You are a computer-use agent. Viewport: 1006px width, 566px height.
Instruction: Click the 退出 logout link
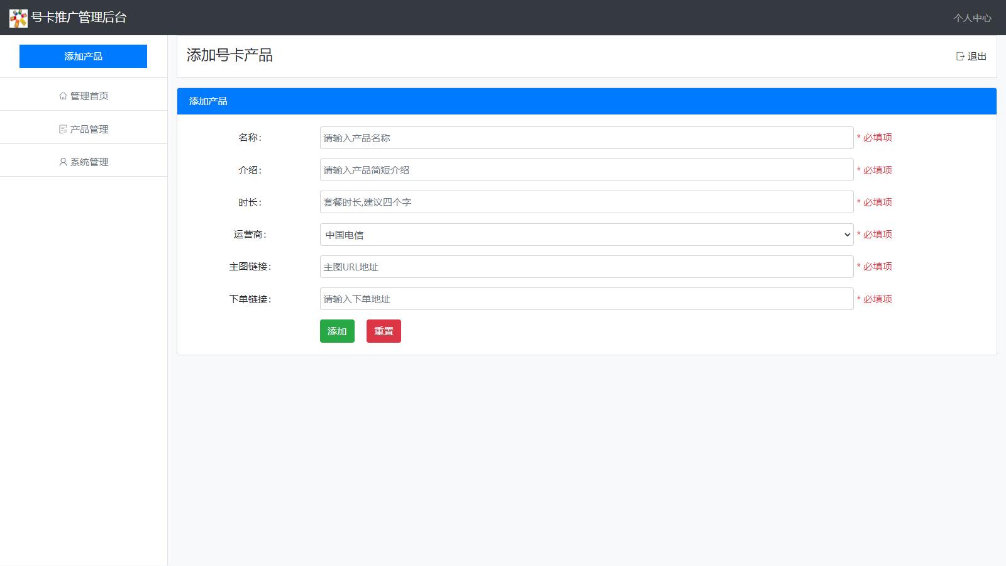(976, 57)
